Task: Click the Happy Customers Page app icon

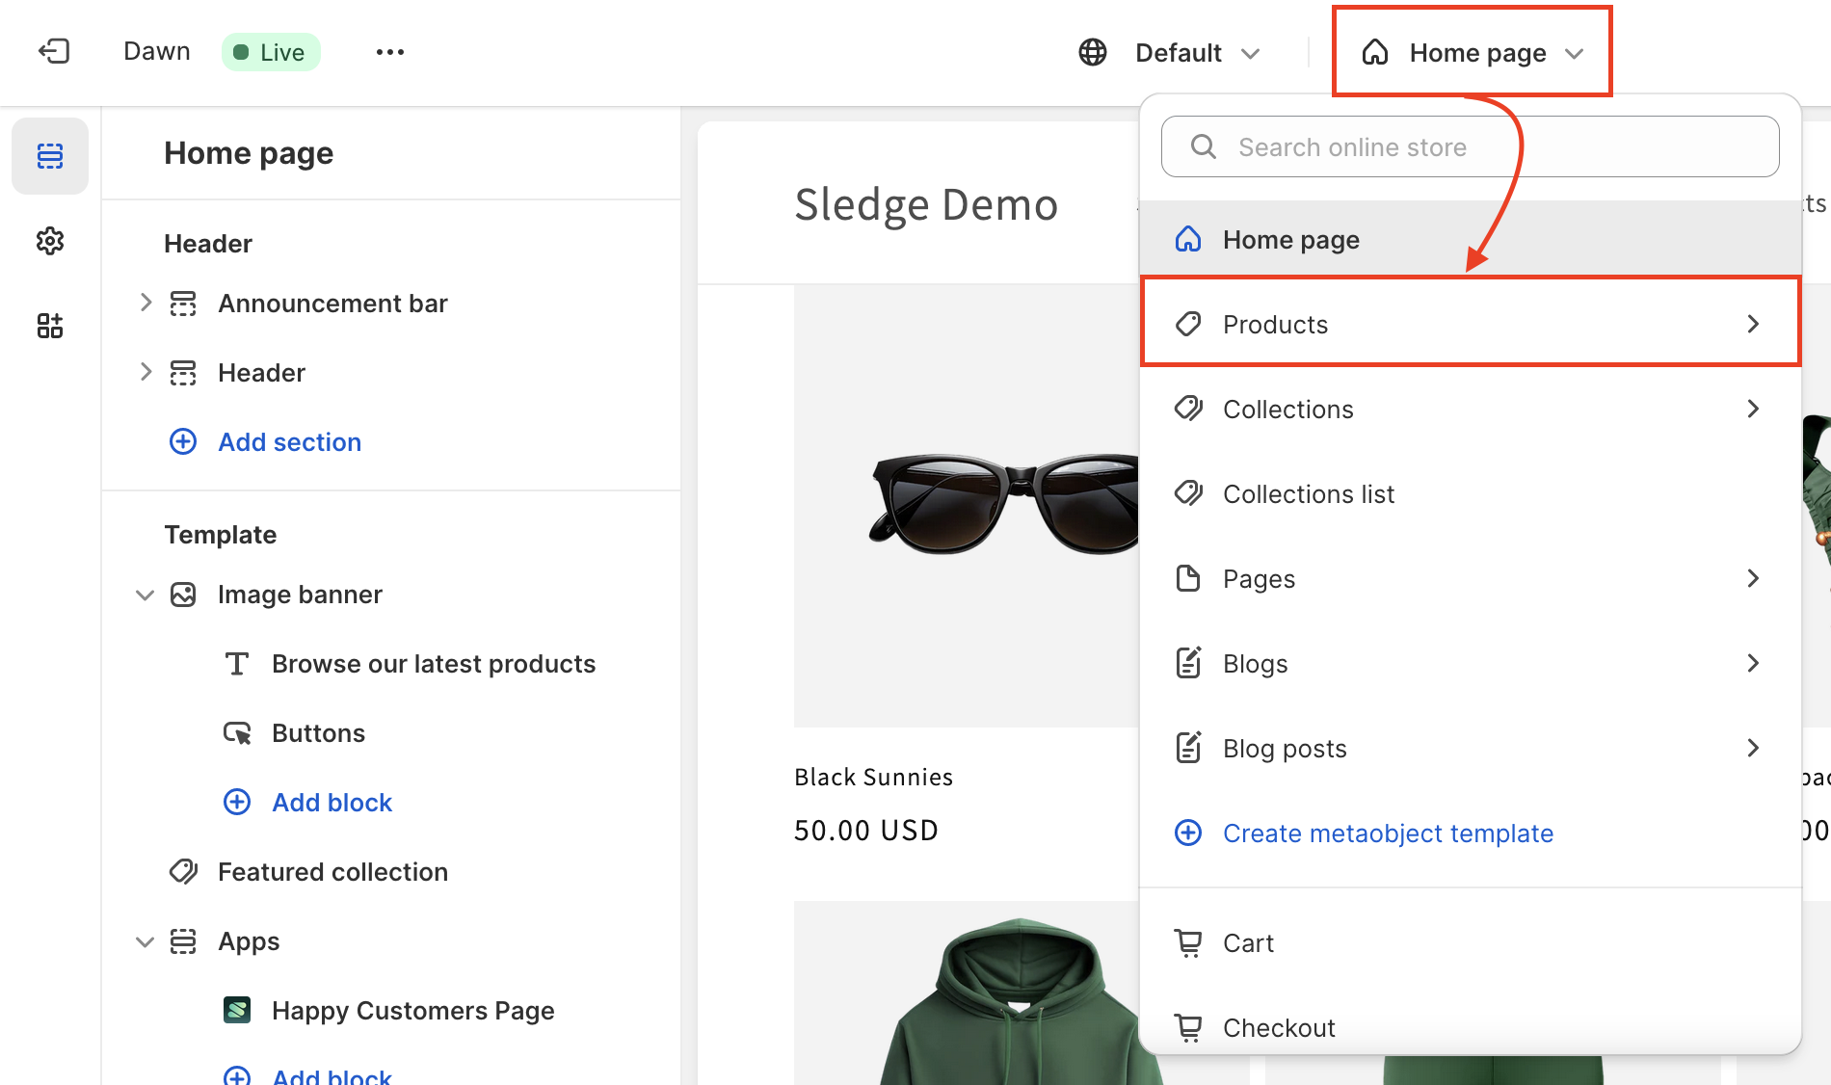Action: point(237,1010)
